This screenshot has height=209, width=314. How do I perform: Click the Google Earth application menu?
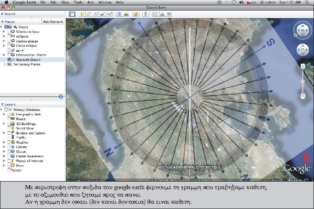(x=24, y=2)
